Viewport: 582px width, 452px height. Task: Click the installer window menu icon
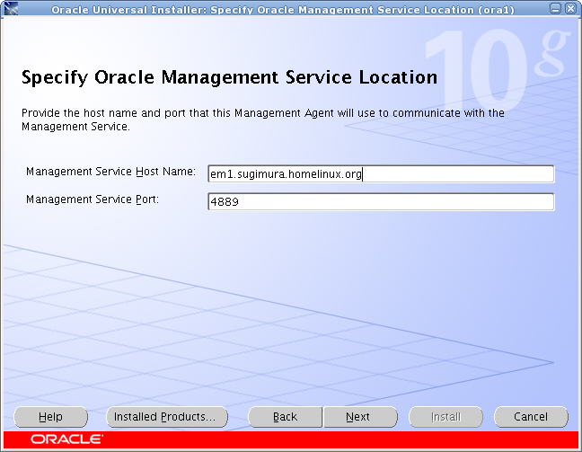point(11,8)
